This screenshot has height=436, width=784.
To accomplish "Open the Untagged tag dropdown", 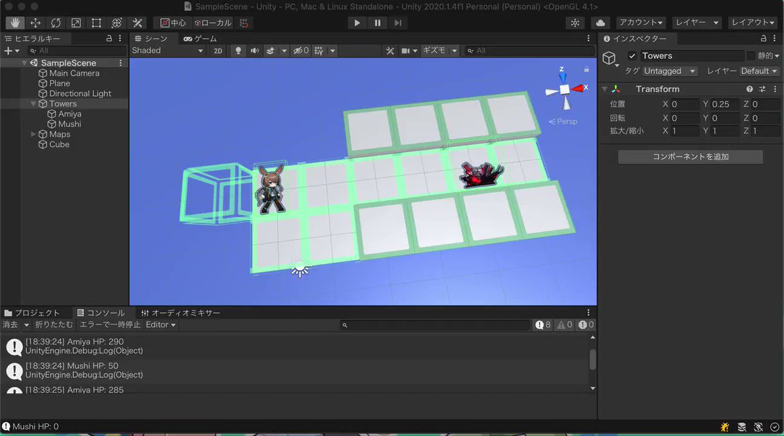I will [670, 71].
